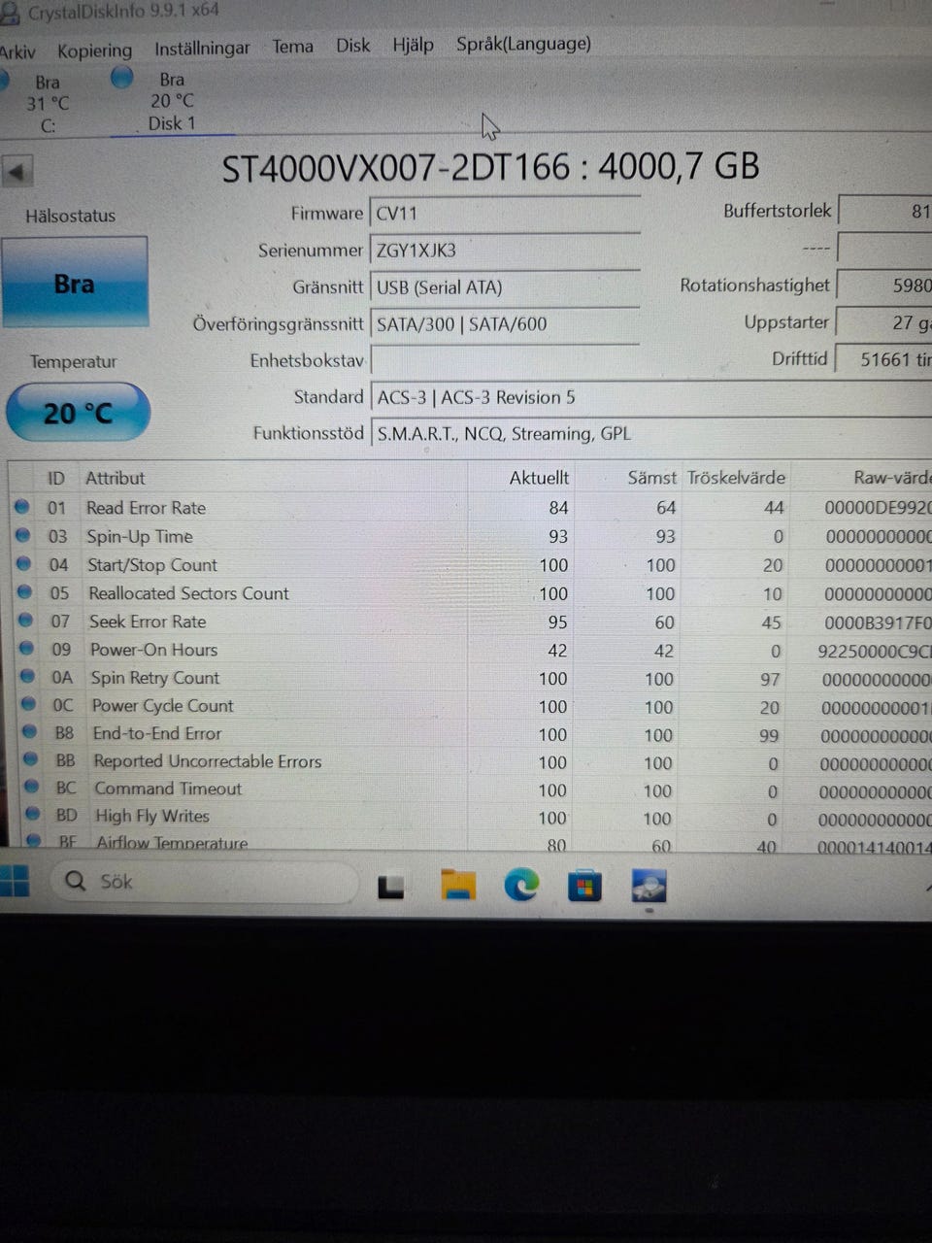Click the Gränssnitt field USB (Serial ATA)
The image size is (932, 1243).
pyautogui.click(x=505, y=287)
